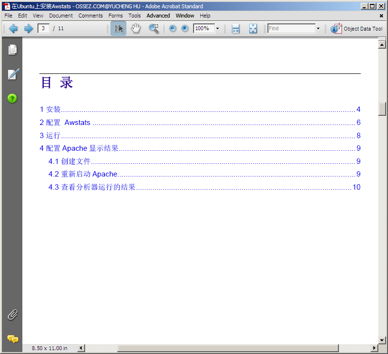Choose the Hand tool
The width and height of the screenshot is (388, 354).
pyautogui.click(x=136, y=29)
